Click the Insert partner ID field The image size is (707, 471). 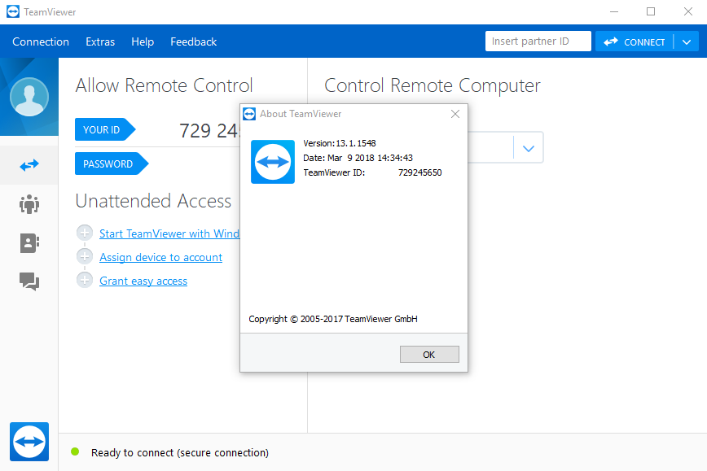538,41
